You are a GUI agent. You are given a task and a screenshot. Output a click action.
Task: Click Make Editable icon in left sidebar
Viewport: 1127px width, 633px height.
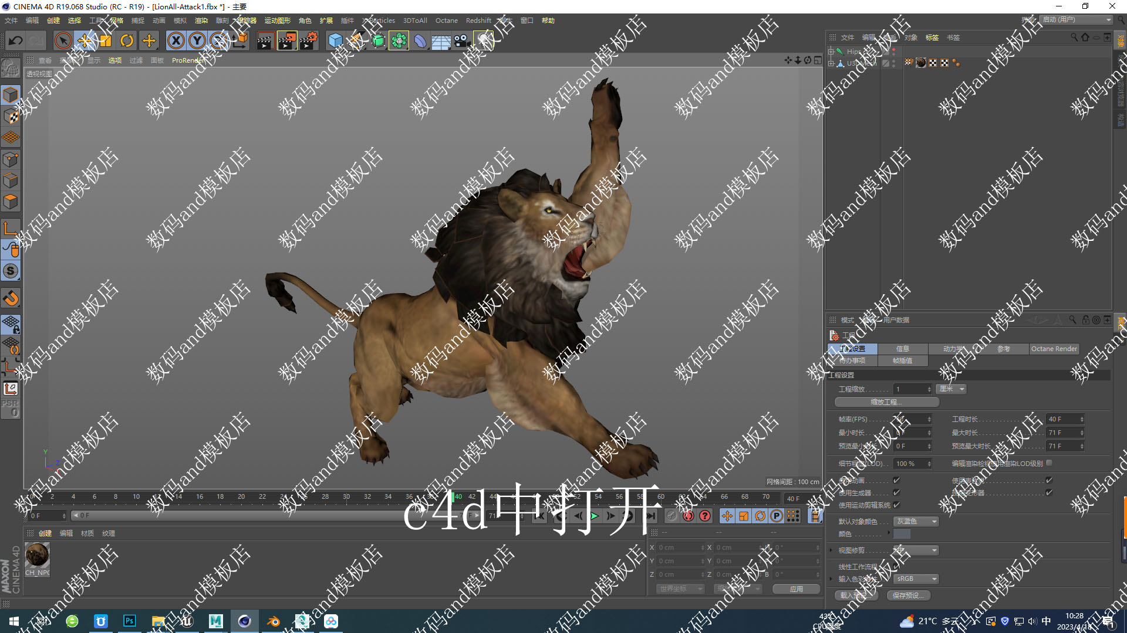[x=11, y=69]
